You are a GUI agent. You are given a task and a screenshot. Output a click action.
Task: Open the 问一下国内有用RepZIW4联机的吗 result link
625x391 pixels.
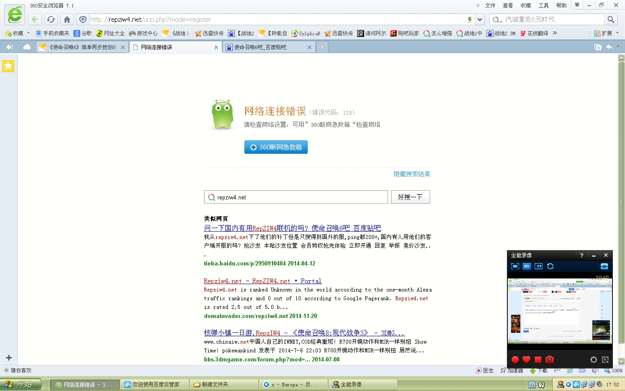(x=293, y=228)
